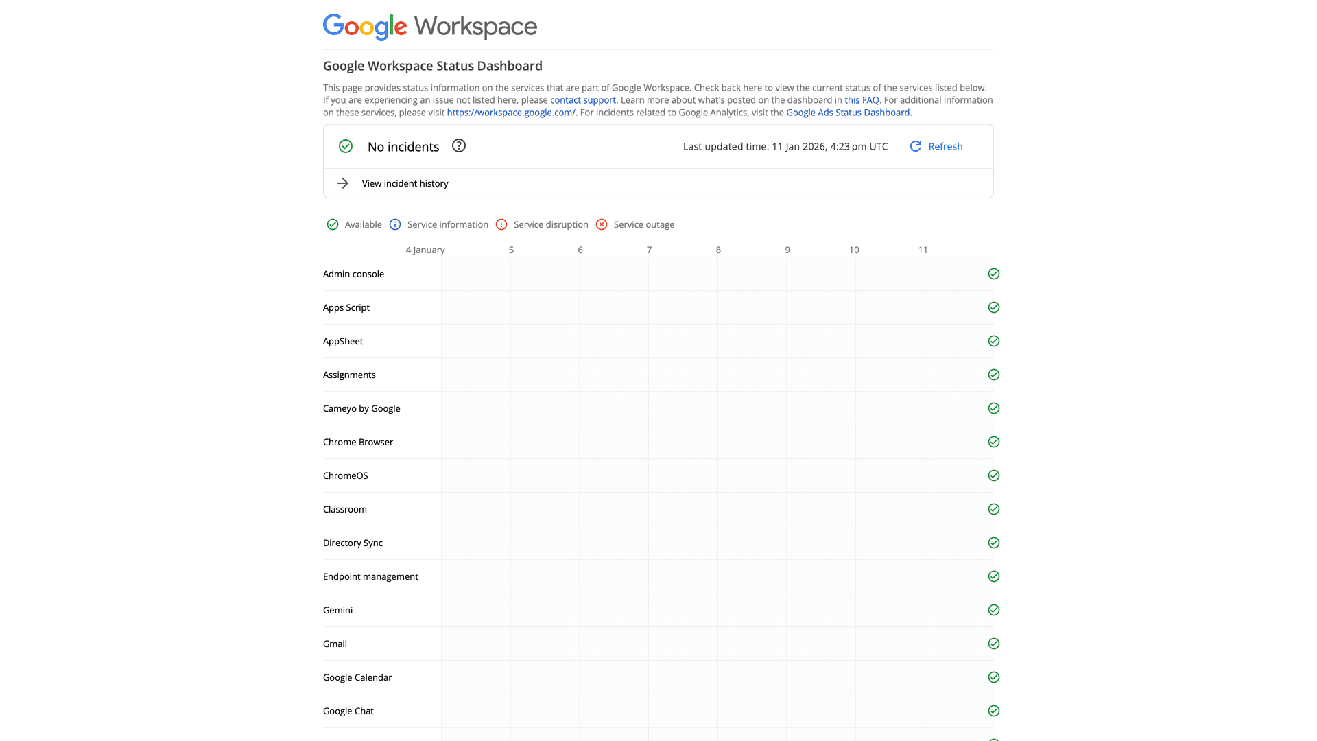Image resolution: width=1317 pixels, height=741 pixels.
Task: Visit the workspace.google.com hyperlink
Action: pos(510,112)
